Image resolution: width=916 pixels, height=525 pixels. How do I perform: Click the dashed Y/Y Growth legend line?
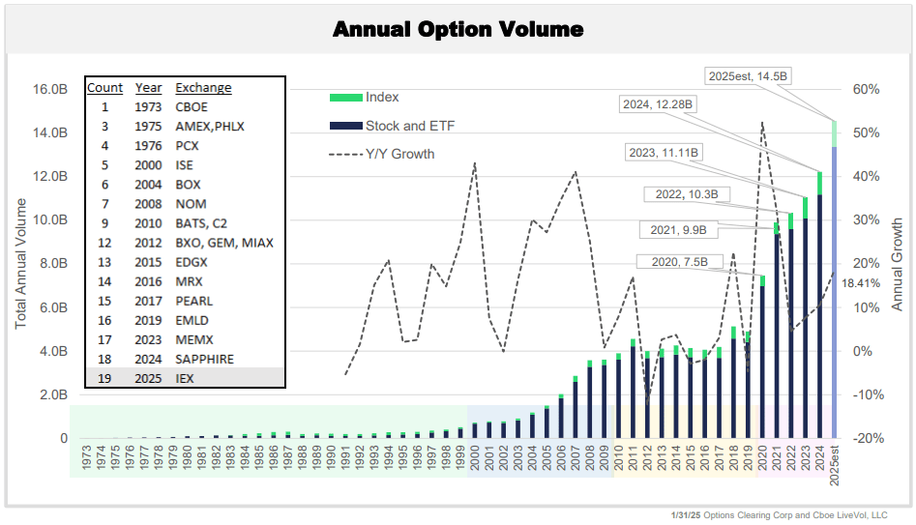coord(345,154)
